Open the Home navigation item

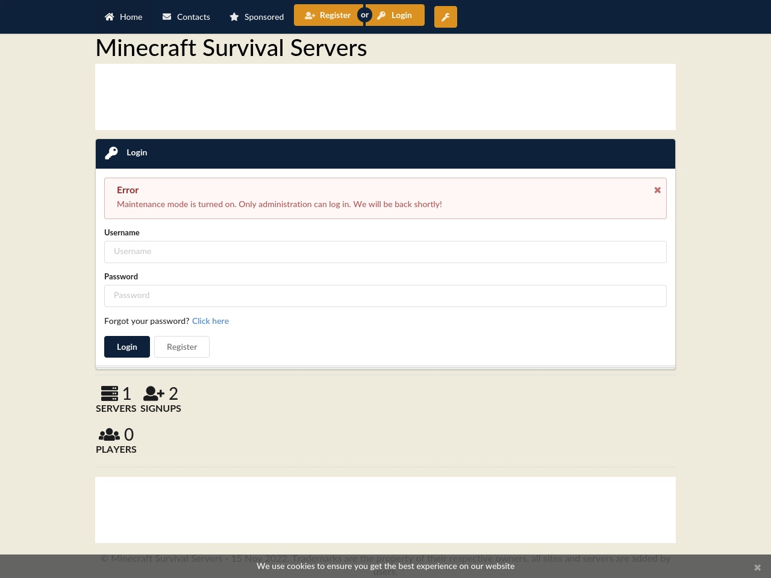(123, 17)
